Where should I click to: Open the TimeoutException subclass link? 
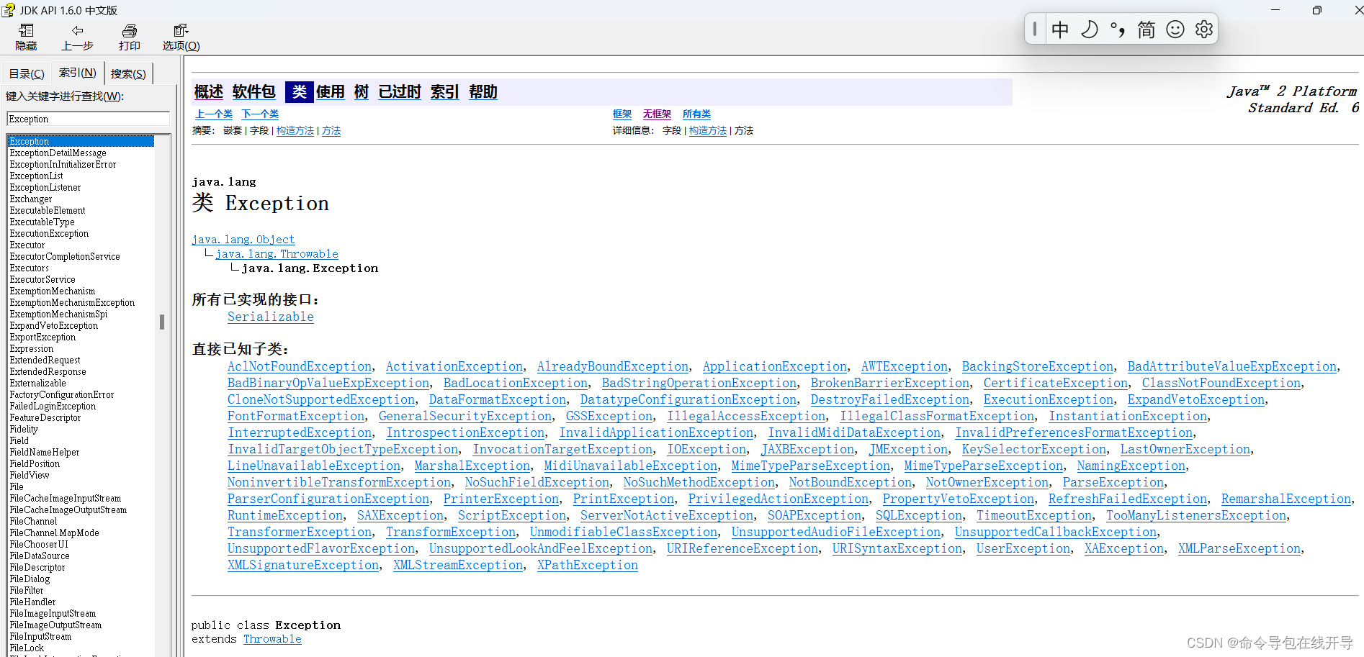pyautogui.click(x=1034, y=515)
